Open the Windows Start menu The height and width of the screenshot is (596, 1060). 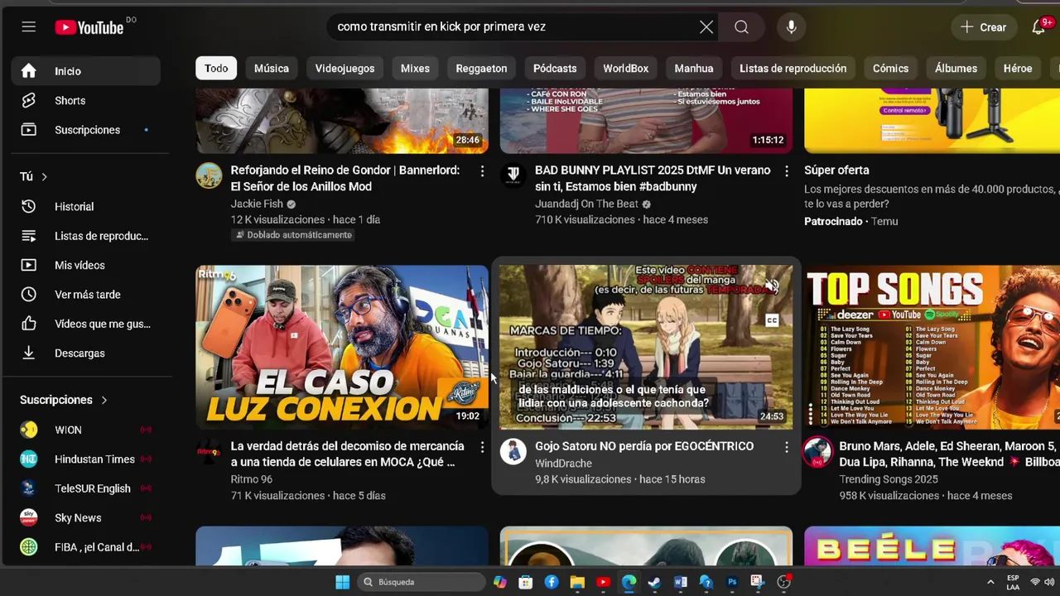coord(342,582)
